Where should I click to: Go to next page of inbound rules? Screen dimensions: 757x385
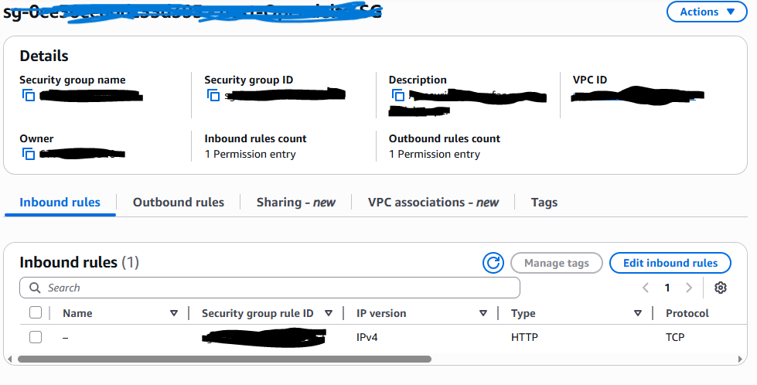pos(689,288)
